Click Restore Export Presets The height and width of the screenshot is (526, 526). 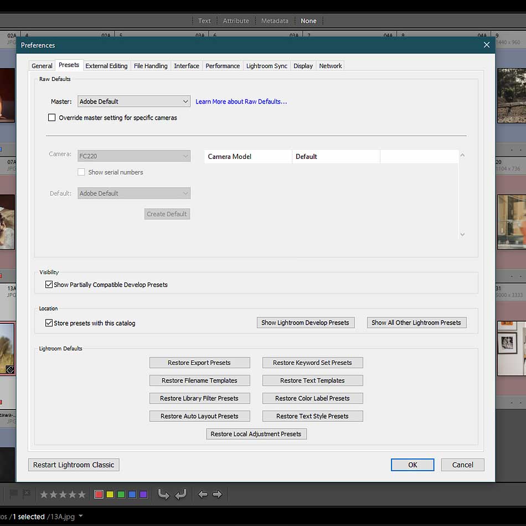199,363
